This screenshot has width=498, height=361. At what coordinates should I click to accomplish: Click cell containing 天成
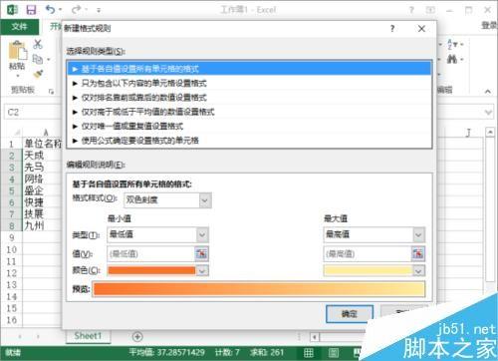point(42,156)
